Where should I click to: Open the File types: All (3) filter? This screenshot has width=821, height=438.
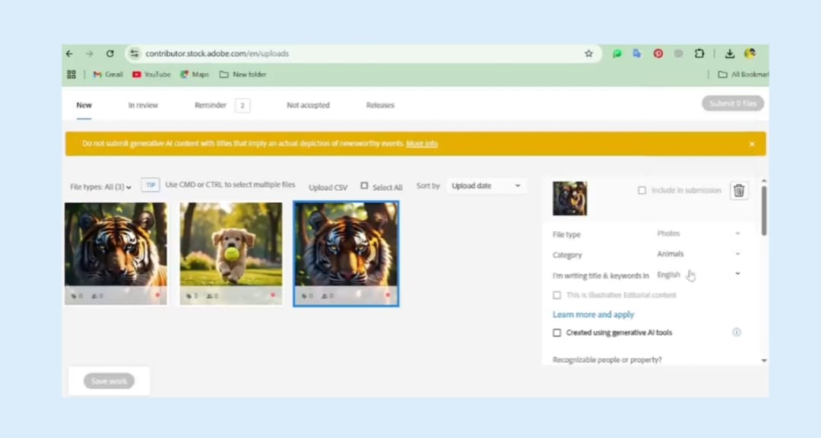[100, 187]
